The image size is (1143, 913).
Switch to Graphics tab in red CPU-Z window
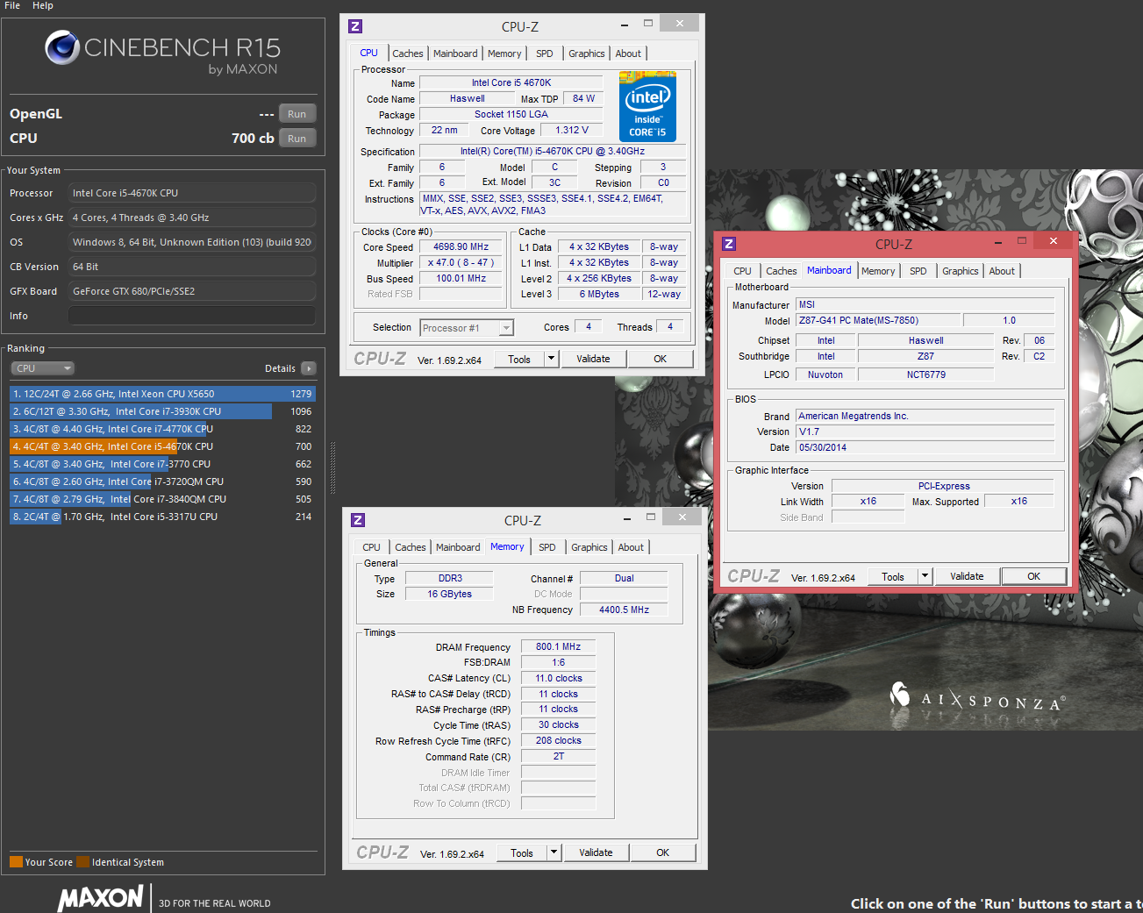960,271
